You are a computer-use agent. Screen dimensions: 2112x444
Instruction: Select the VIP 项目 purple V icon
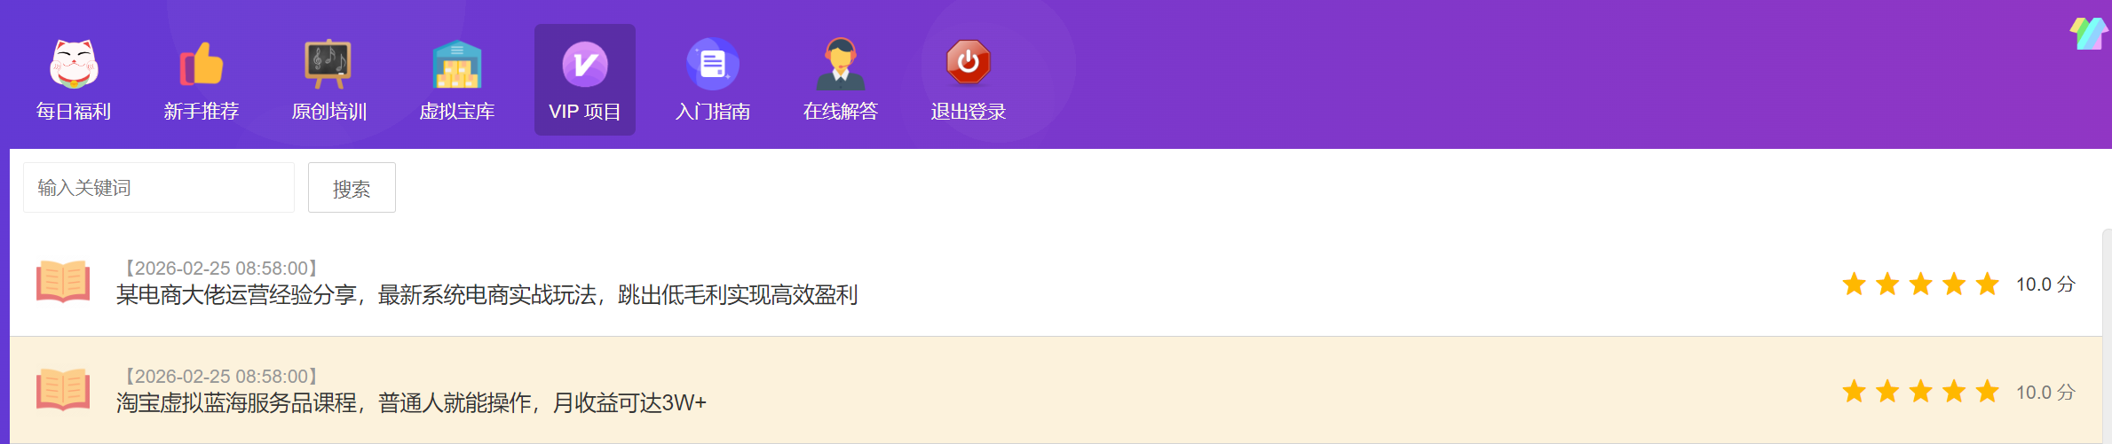coord(585,64)
